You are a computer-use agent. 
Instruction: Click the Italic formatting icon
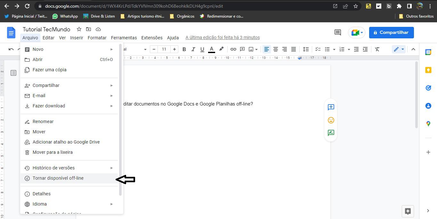[x=193, y=49]
